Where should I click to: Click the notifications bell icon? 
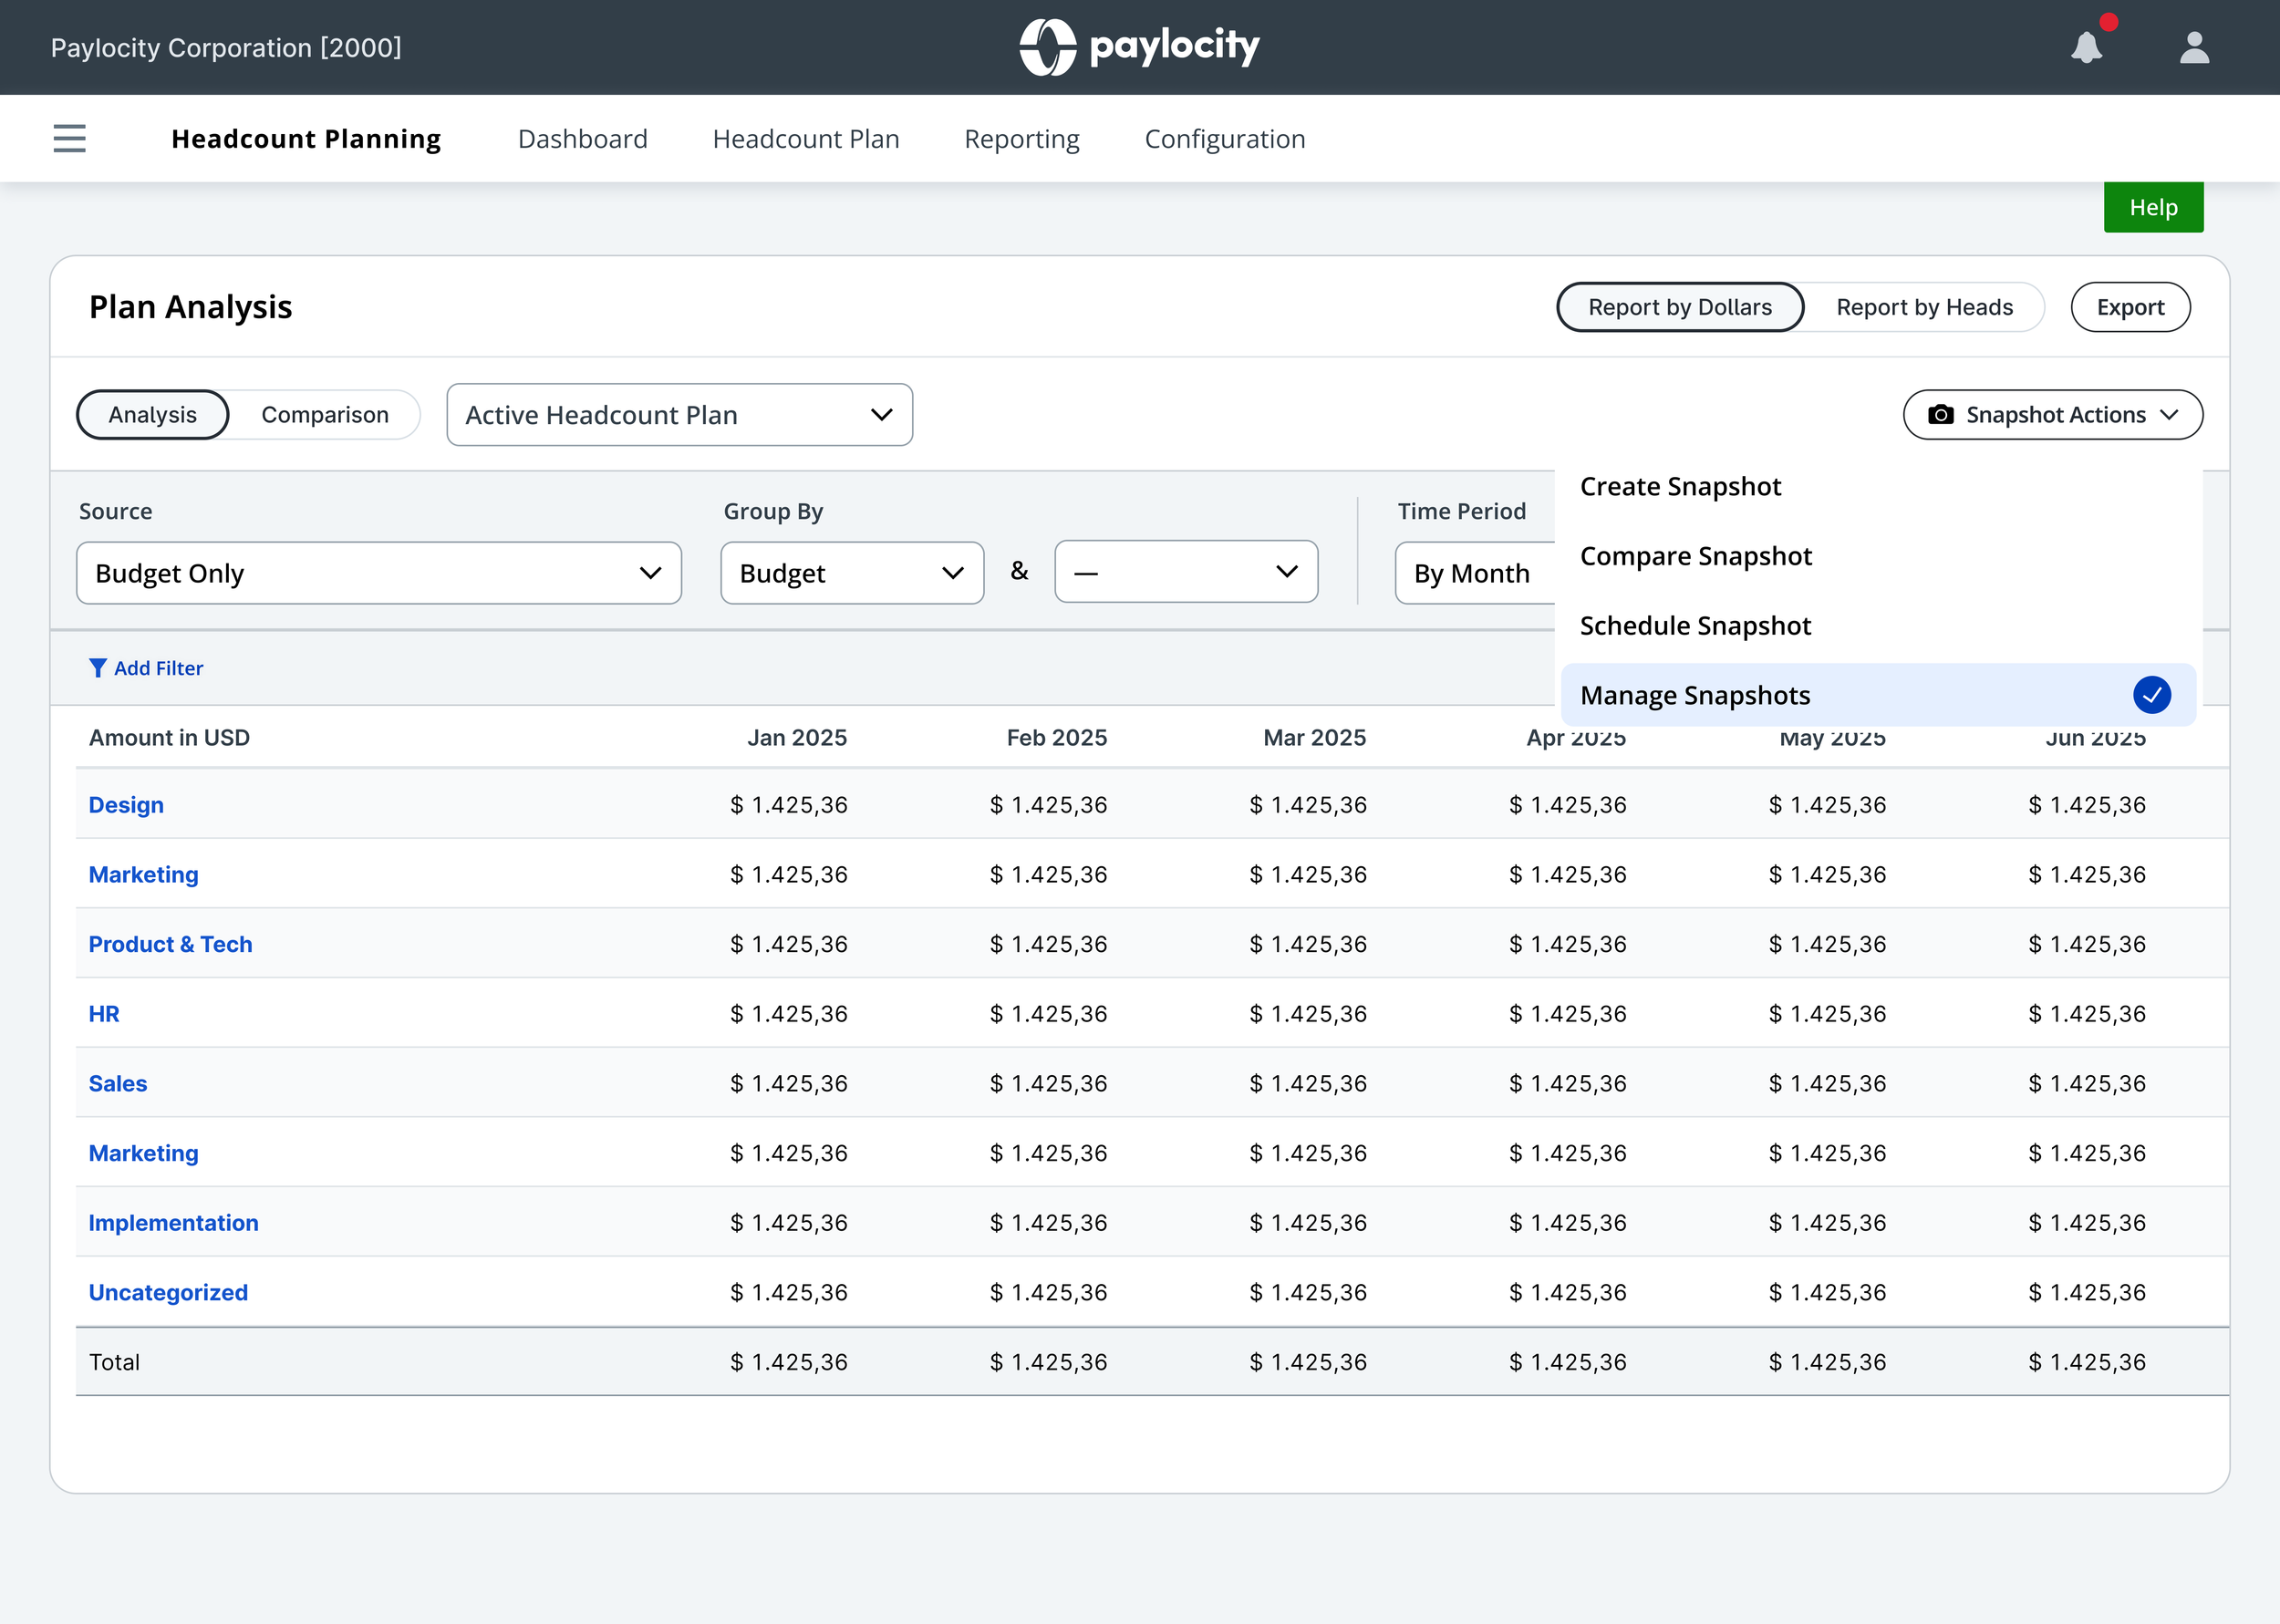2086,47
